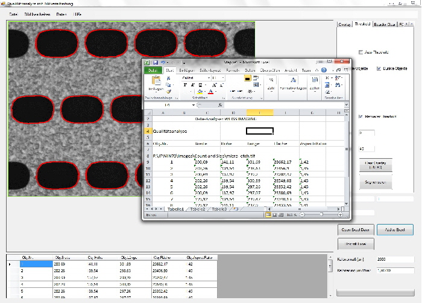The width and height of the screenshot is (422, 303).
Task: Click the Clear Overlay button
Action: [x=376, y=165]
